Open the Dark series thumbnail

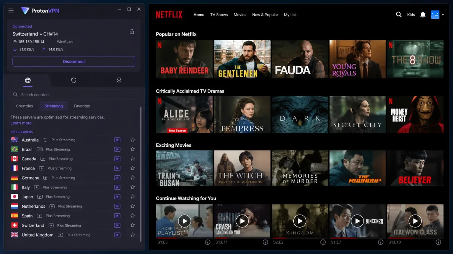point(300,114)
